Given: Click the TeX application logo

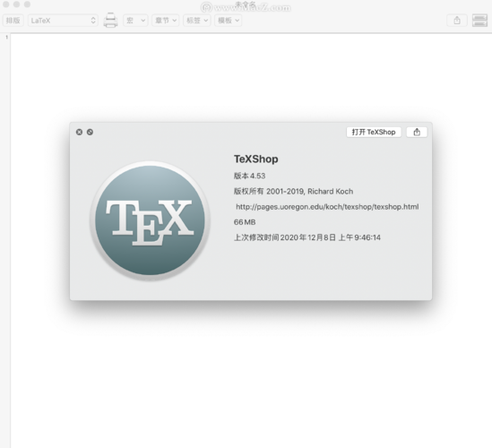Looking at the screenshot, I should [x=150, y=220].
